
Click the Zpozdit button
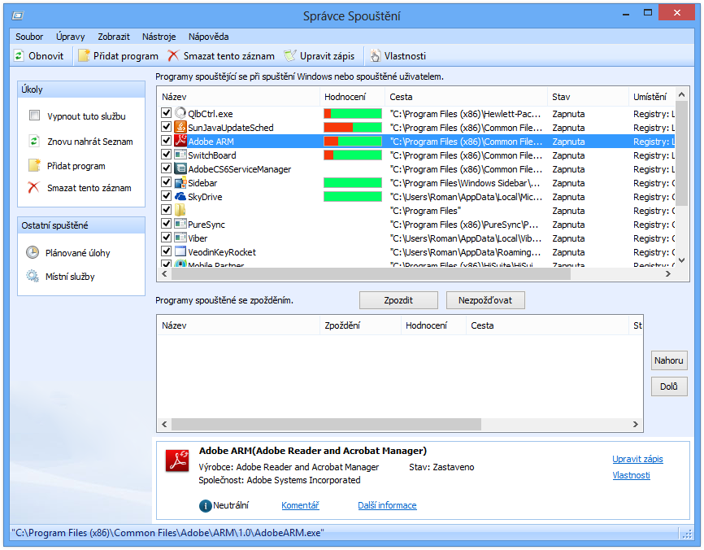398,300
